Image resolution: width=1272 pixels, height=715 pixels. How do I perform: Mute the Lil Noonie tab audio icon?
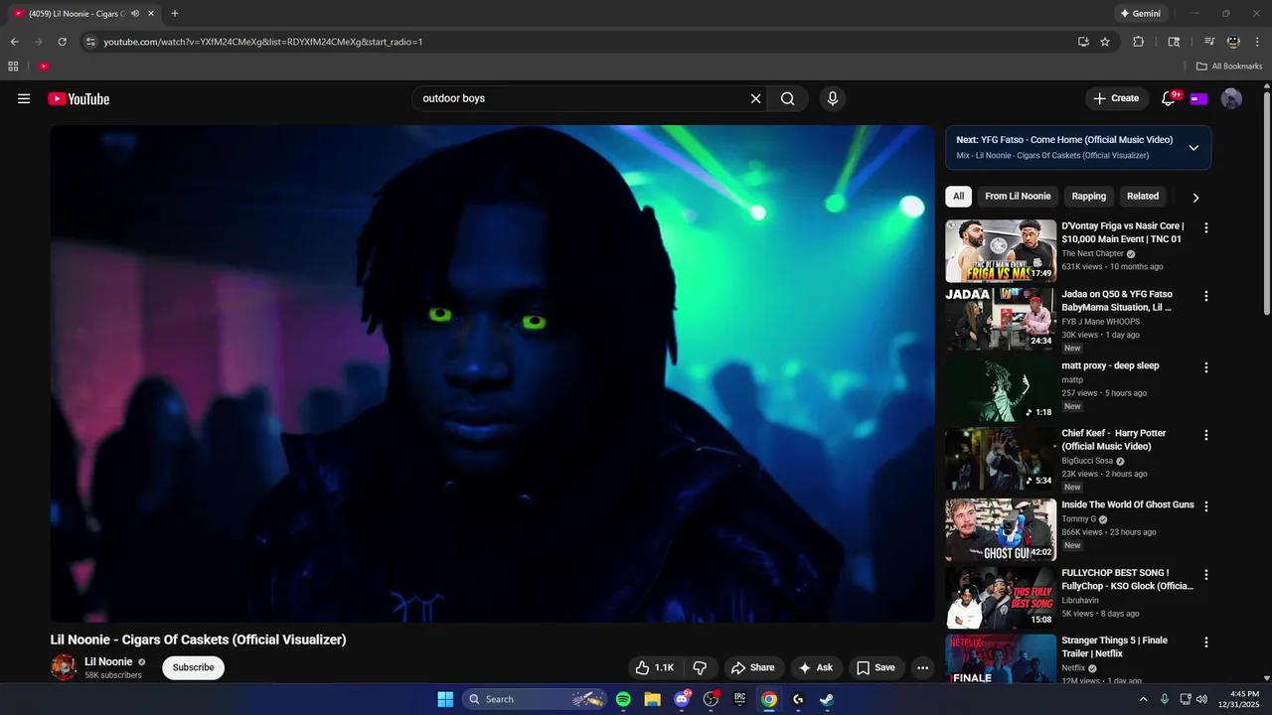point(135,14)
